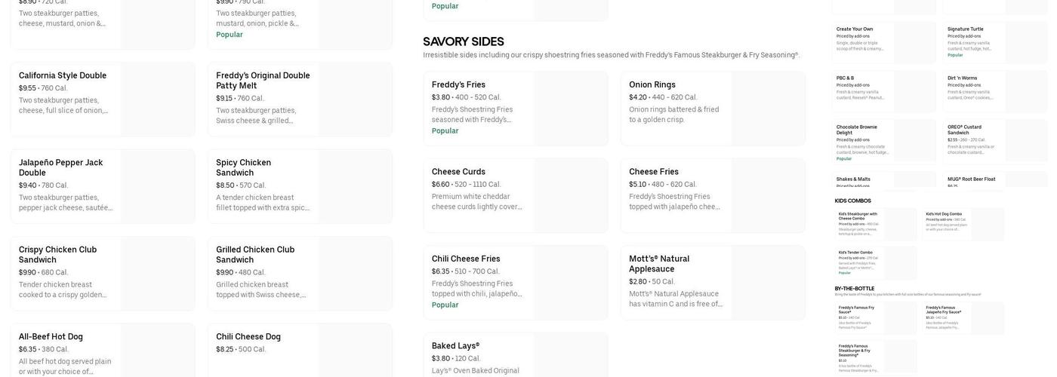Pick the All-Beef Hot Dog
Viewport: 1057px width, 377px height.
tap(51, 337)
